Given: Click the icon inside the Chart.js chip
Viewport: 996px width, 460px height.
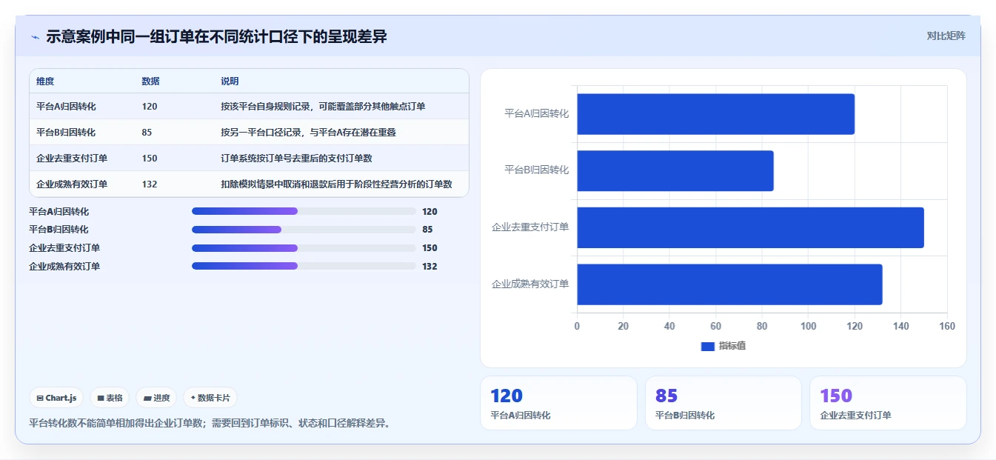Looking at the screenshot, I should 40,398.
